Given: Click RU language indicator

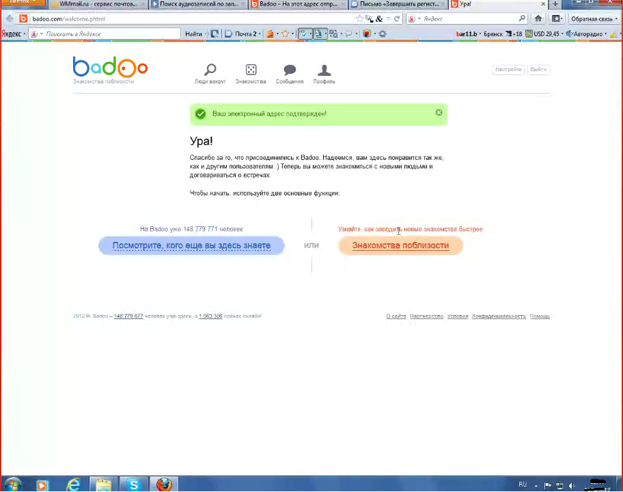Looking at the screenshot, I should 523,484.
